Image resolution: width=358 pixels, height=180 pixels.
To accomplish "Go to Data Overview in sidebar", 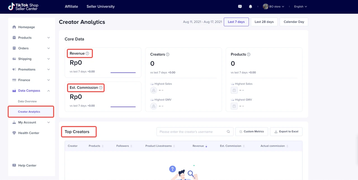I will click(x=27, y=101).
